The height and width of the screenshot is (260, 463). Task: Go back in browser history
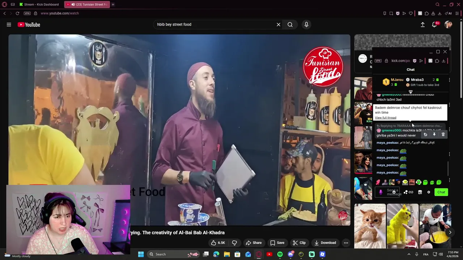pyautogui.click(x=4, y=13)
